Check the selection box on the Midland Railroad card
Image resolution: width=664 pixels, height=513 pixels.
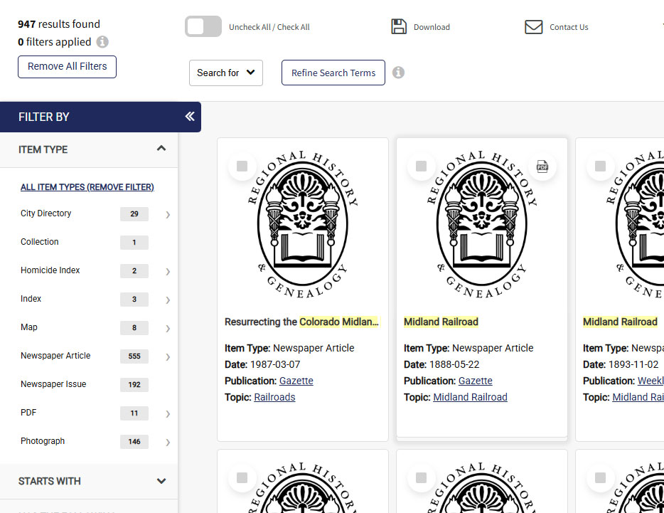click(x=421, y=166)
